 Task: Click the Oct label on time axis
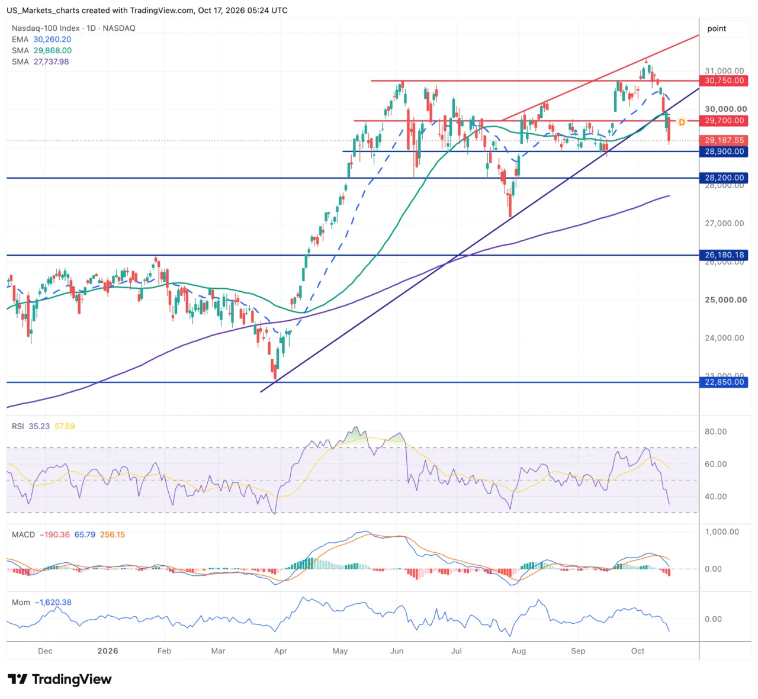coord(638,650)
